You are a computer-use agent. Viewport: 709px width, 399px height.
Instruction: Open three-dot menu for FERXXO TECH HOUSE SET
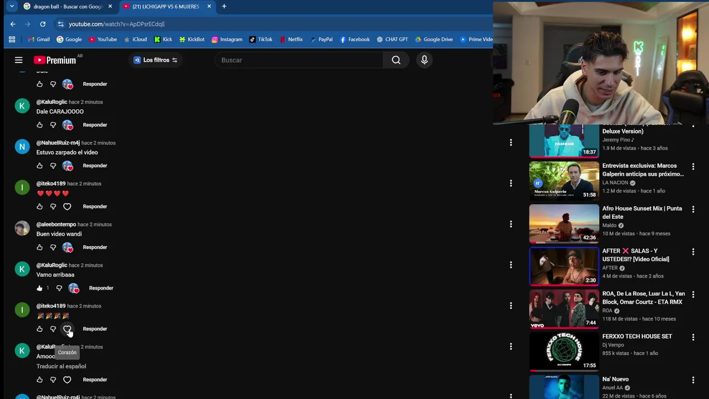[693, 337]
